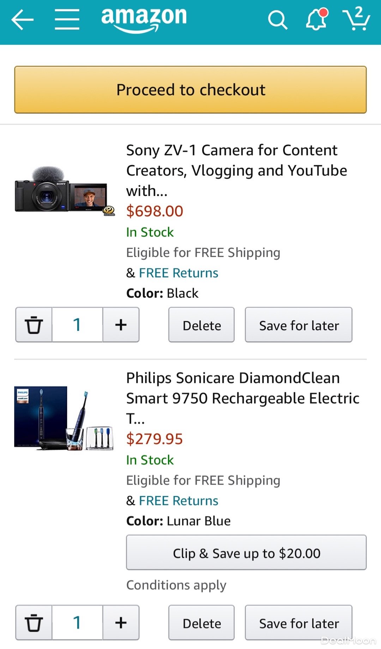Increase Sony ZV-1 camera quantity with plus

[x=121, y=325]
